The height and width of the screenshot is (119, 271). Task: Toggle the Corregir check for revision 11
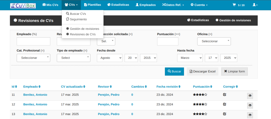(225, 95)
